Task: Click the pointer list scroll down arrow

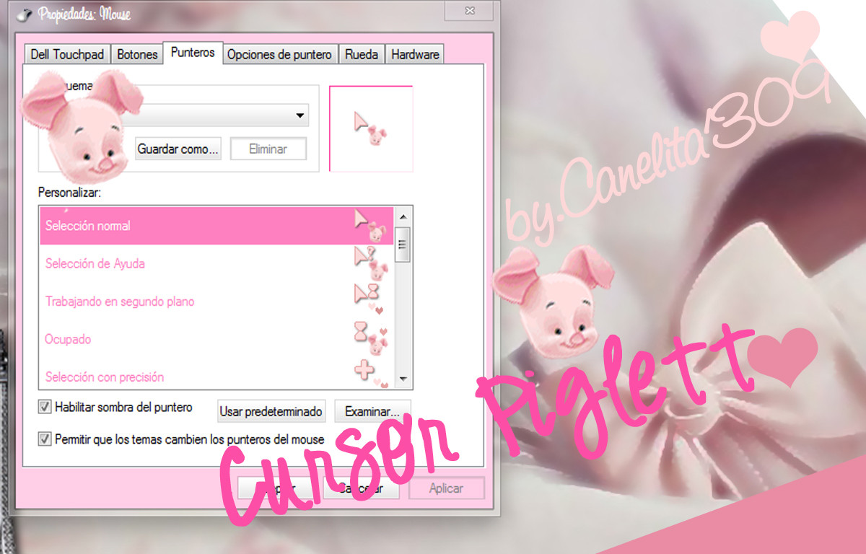Action: (x=403, y=379)
